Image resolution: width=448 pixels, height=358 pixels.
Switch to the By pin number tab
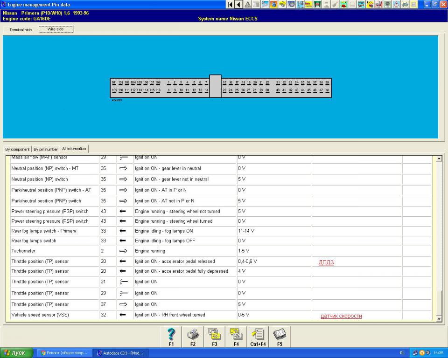[x=46, y=149]
